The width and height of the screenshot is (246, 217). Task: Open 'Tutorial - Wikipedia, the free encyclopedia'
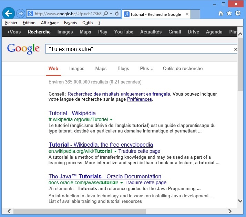(101, 145)
